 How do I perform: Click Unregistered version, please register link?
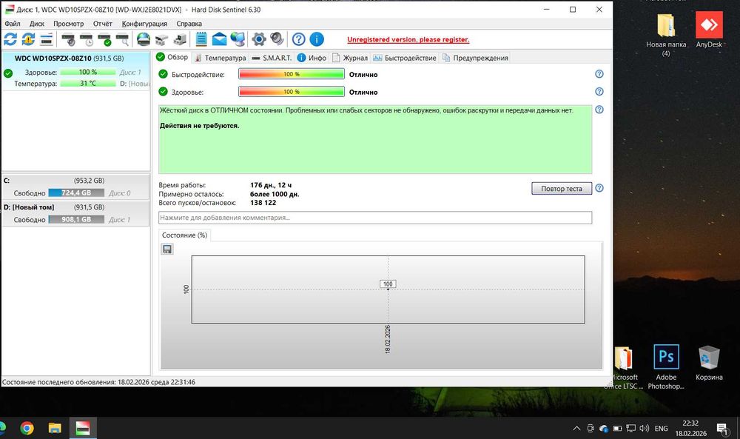click(x=408, y=40)
